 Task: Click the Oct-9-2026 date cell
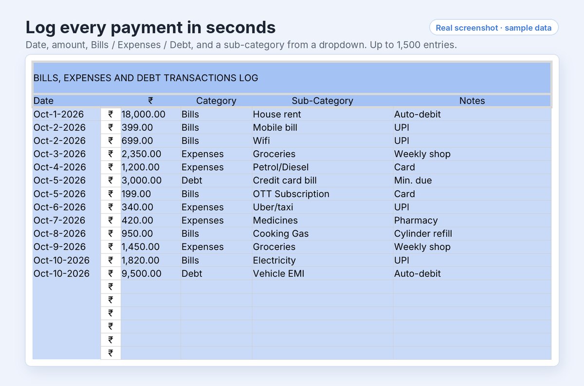[67, 247]
